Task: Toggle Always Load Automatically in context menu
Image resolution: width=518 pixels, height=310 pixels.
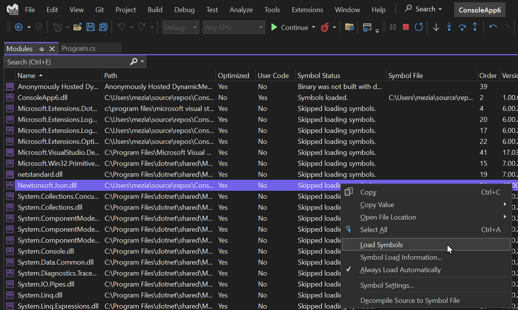Action: point(400,270)
